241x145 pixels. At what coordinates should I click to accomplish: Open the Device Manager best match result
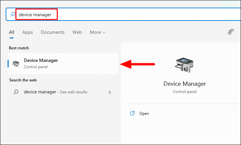coord(63,64)
